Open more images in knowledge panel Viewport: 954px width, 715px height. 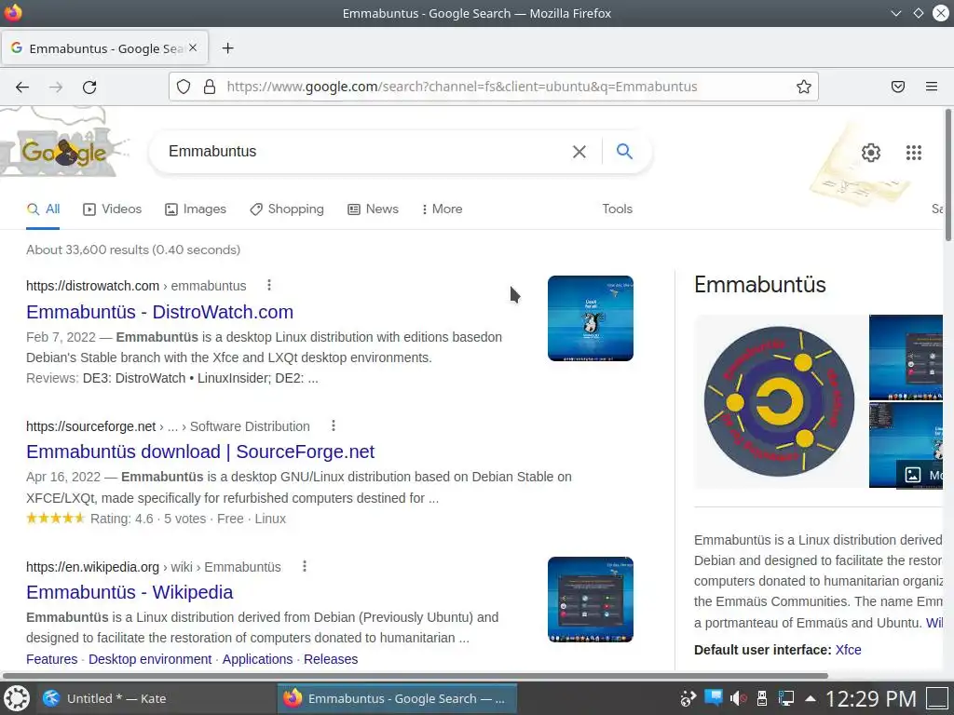click(920, 475)
